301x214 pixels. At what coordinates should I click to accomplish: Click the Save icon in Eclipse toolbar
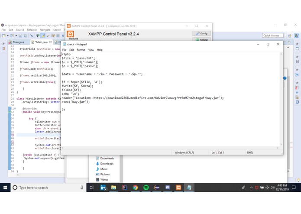20,36
